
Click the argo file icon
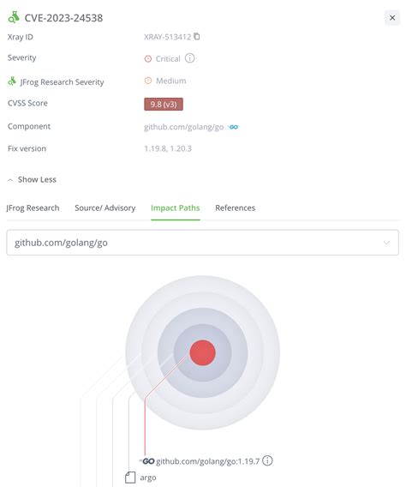pos(130,478)
